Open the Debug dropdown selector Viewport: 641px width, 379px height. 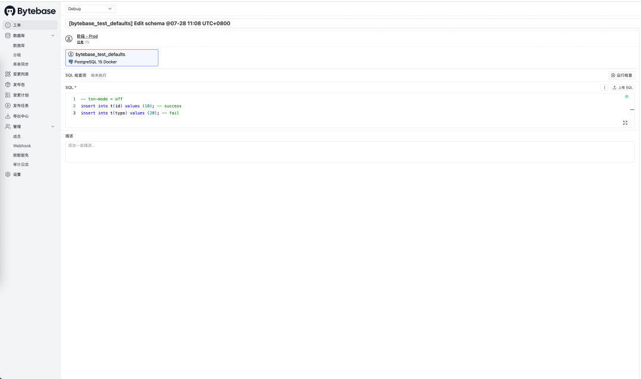click(x=90, y=8)
